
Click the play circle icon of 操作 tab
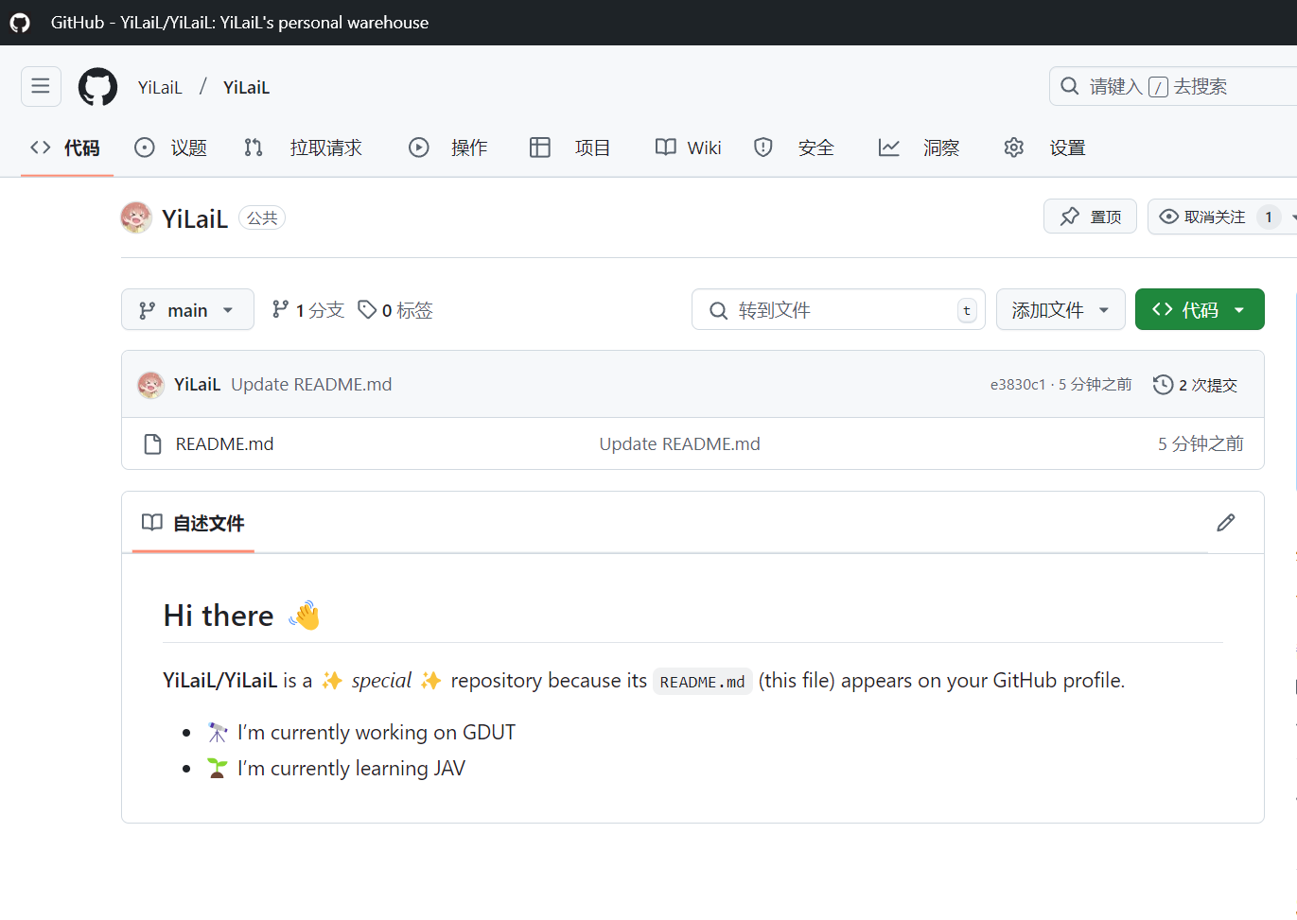coord(418,148)
